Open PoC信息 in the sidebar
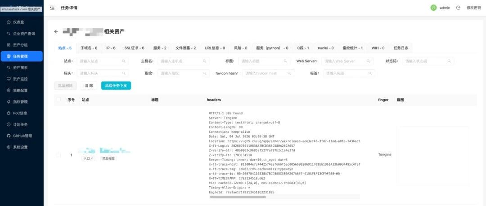 [x=22, y=113]
